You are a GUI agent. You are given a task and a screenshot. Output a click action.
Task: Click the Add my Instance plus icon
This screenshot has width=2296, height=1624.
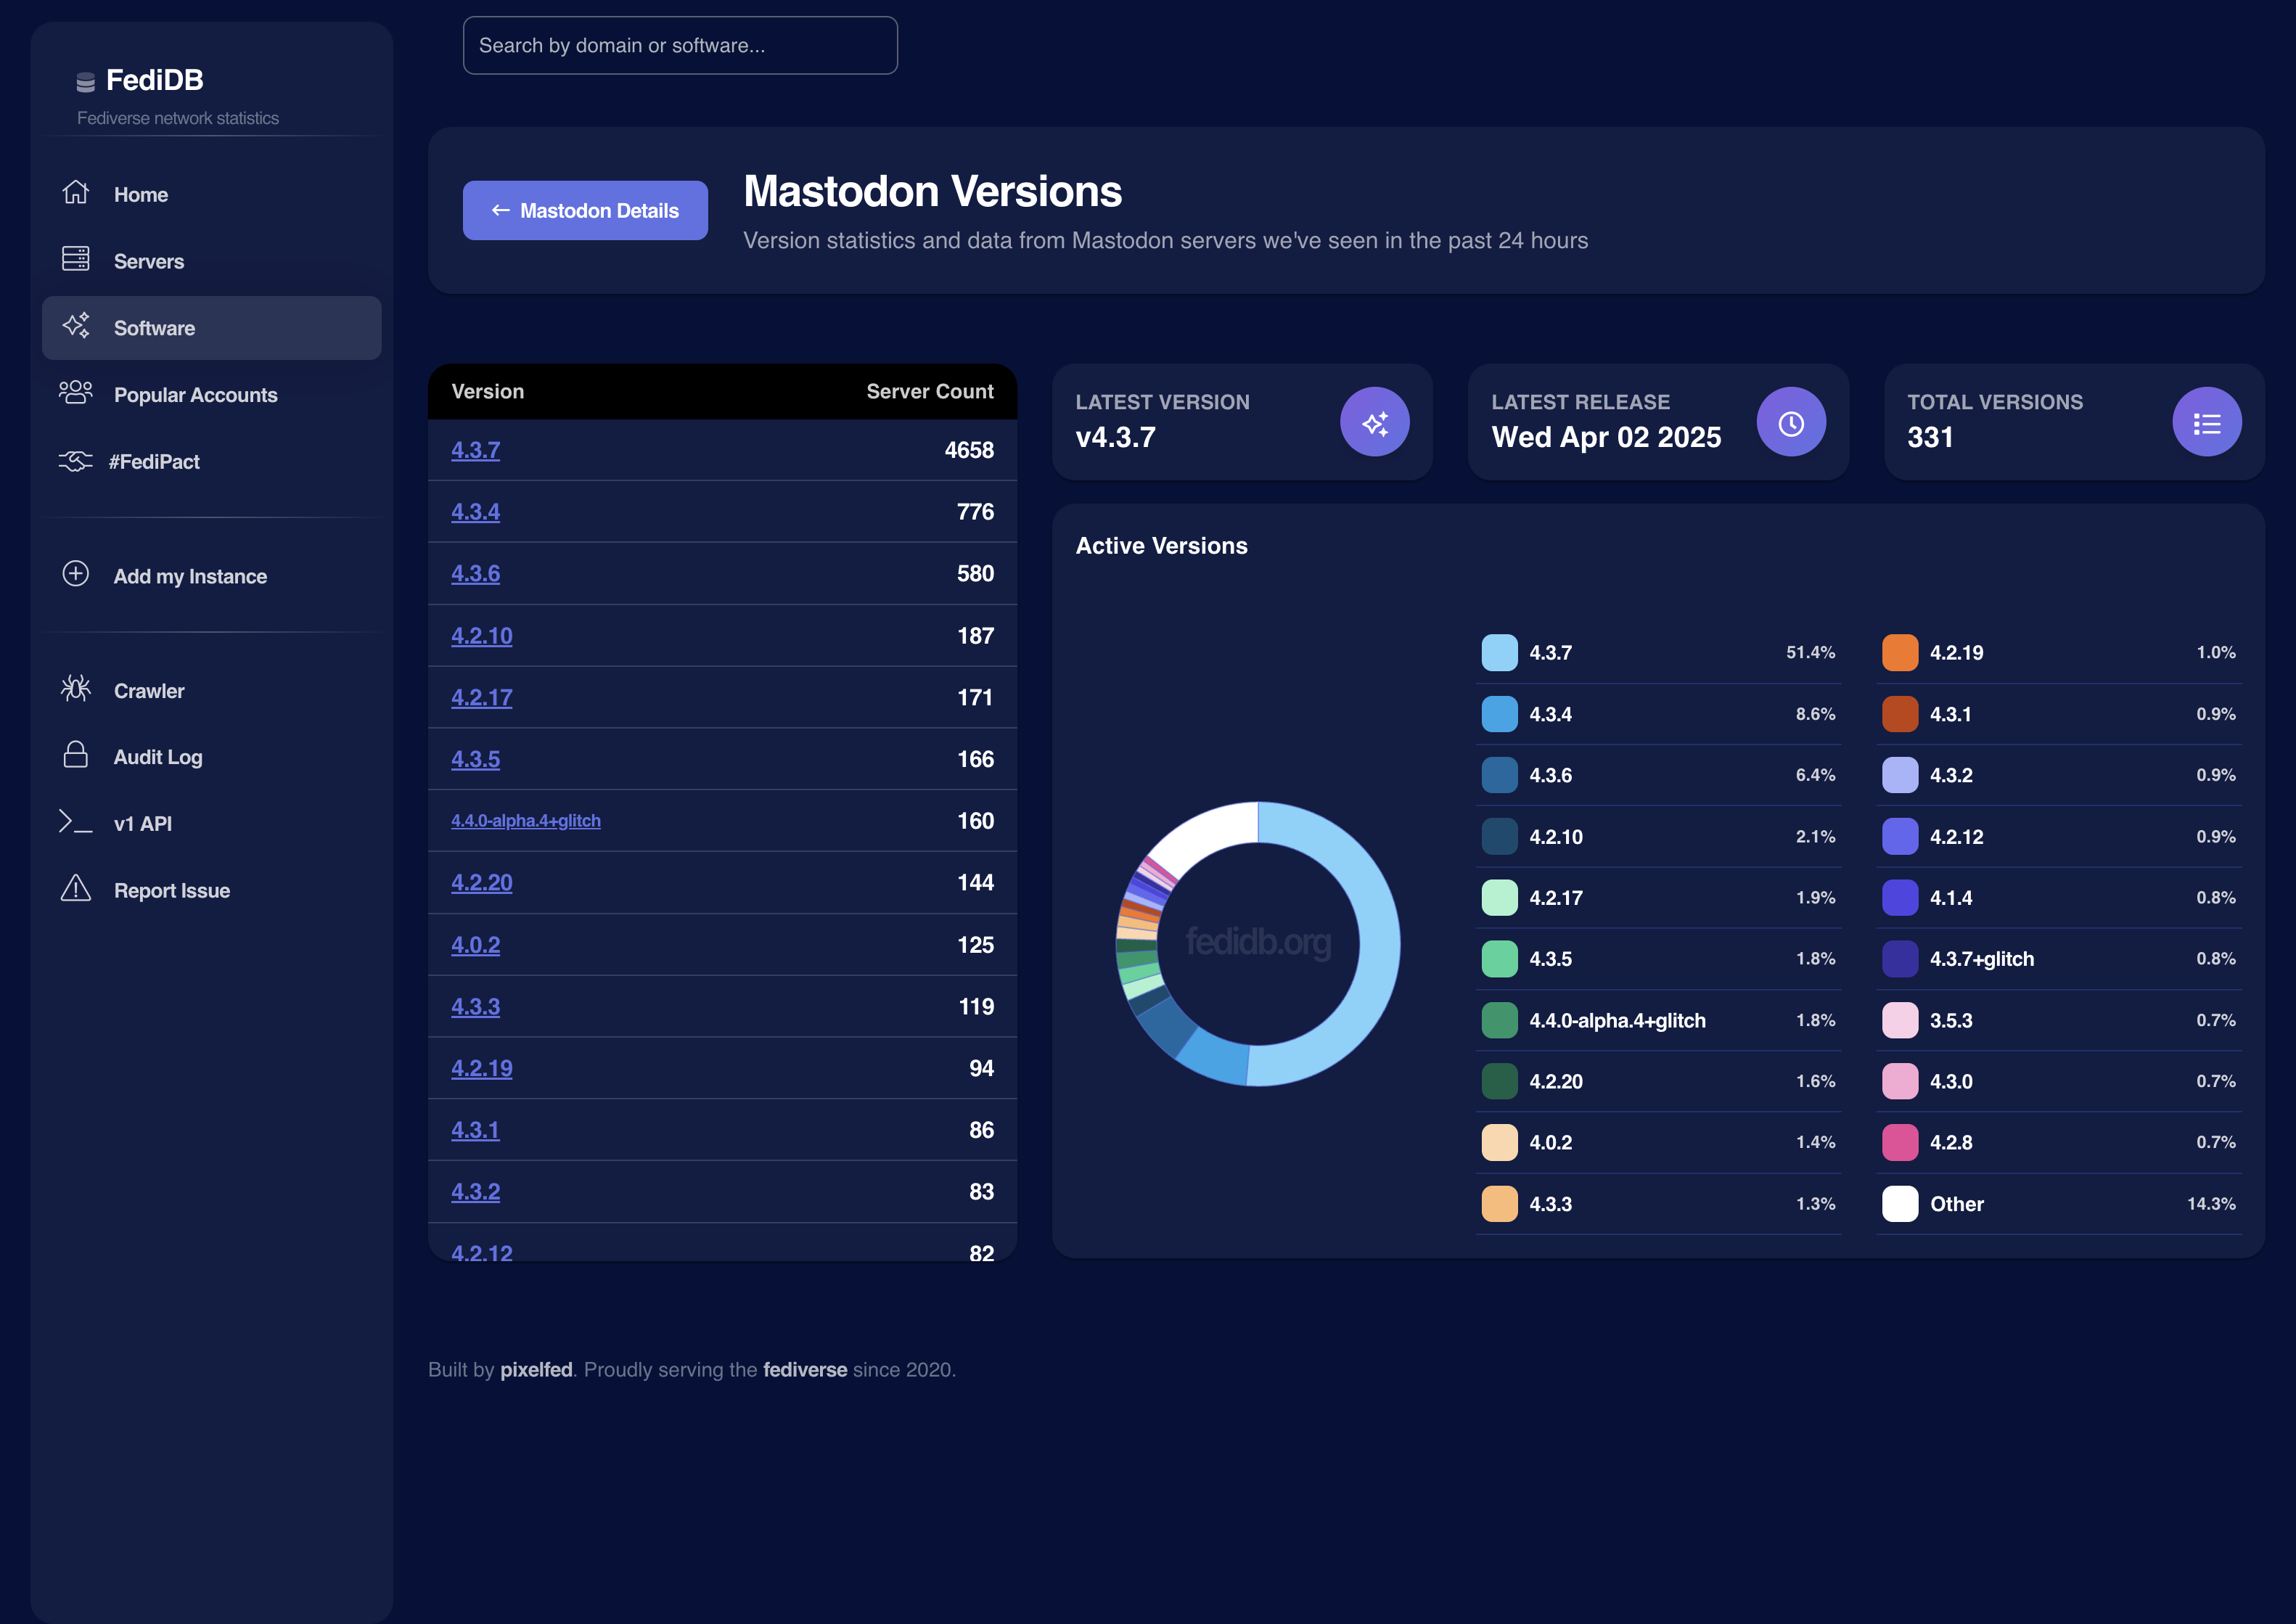(x=76, y=574)
